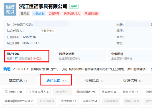Viewport: 152px width, 108px height.
Task: Select the 司法拍卖 11 filter
Action: click(68, 101)
